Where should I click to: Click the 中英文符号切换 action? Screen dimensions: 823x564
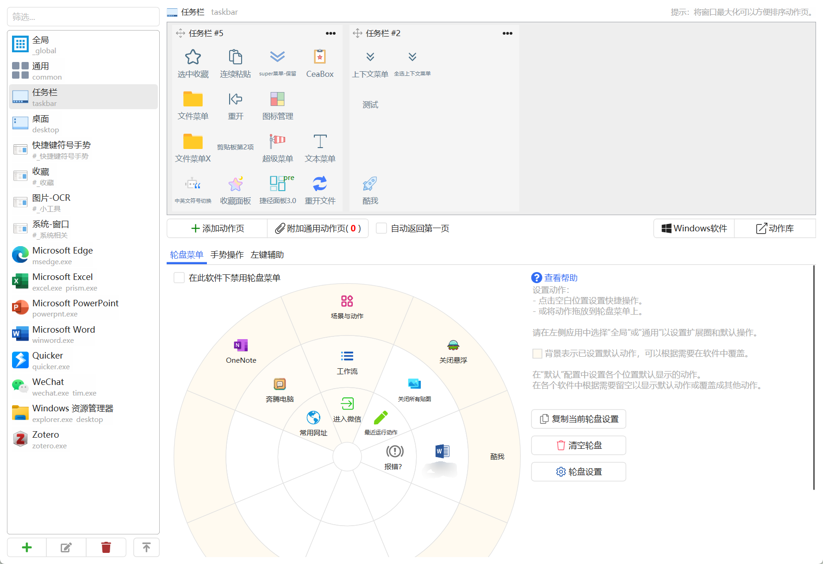[193, 190]
